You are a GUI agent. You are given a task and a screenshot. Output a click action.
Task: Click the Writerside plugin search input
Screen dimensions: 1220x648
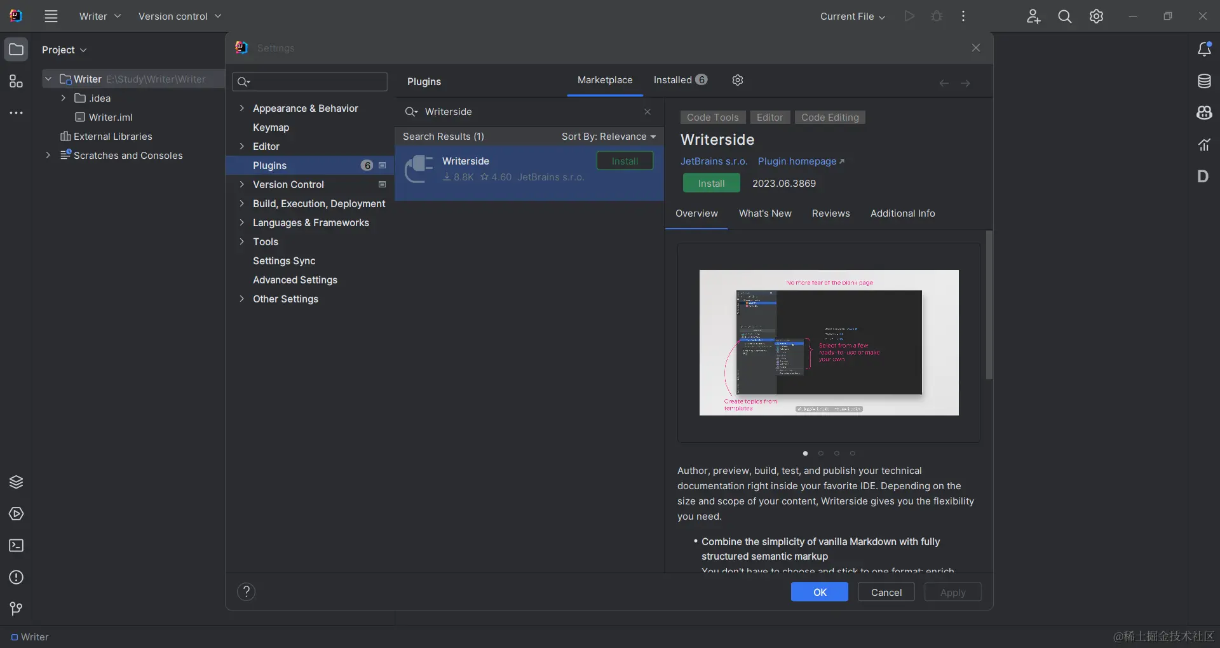click(x=532, y=112)
